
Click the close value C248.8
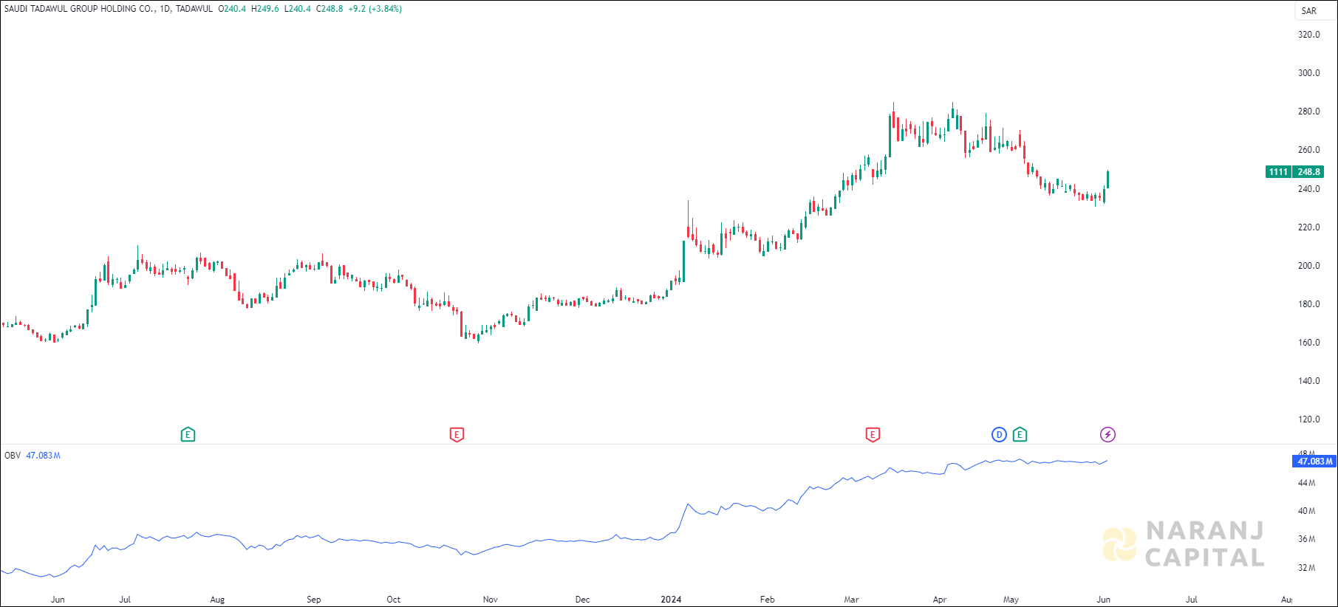330,9
